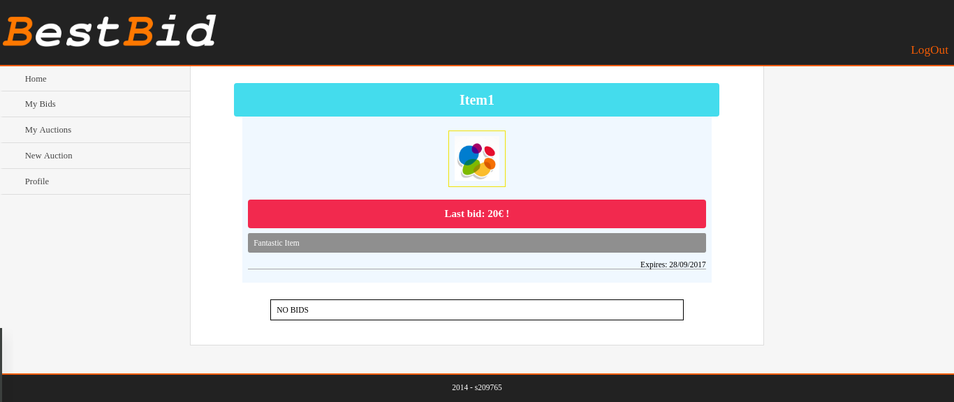Start a New Auction from the sidebar

49,156
